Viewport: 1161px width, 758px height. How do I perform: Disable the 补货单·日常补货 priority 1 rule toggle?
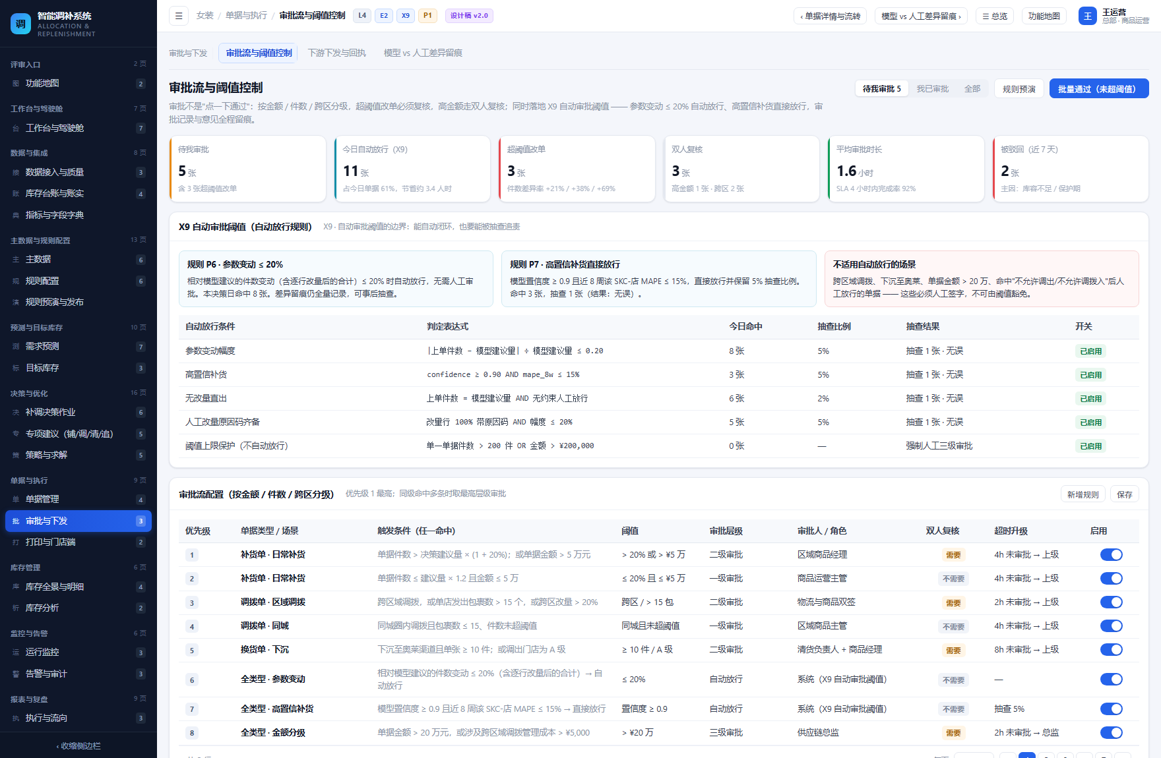click(x=1111, y=555)
